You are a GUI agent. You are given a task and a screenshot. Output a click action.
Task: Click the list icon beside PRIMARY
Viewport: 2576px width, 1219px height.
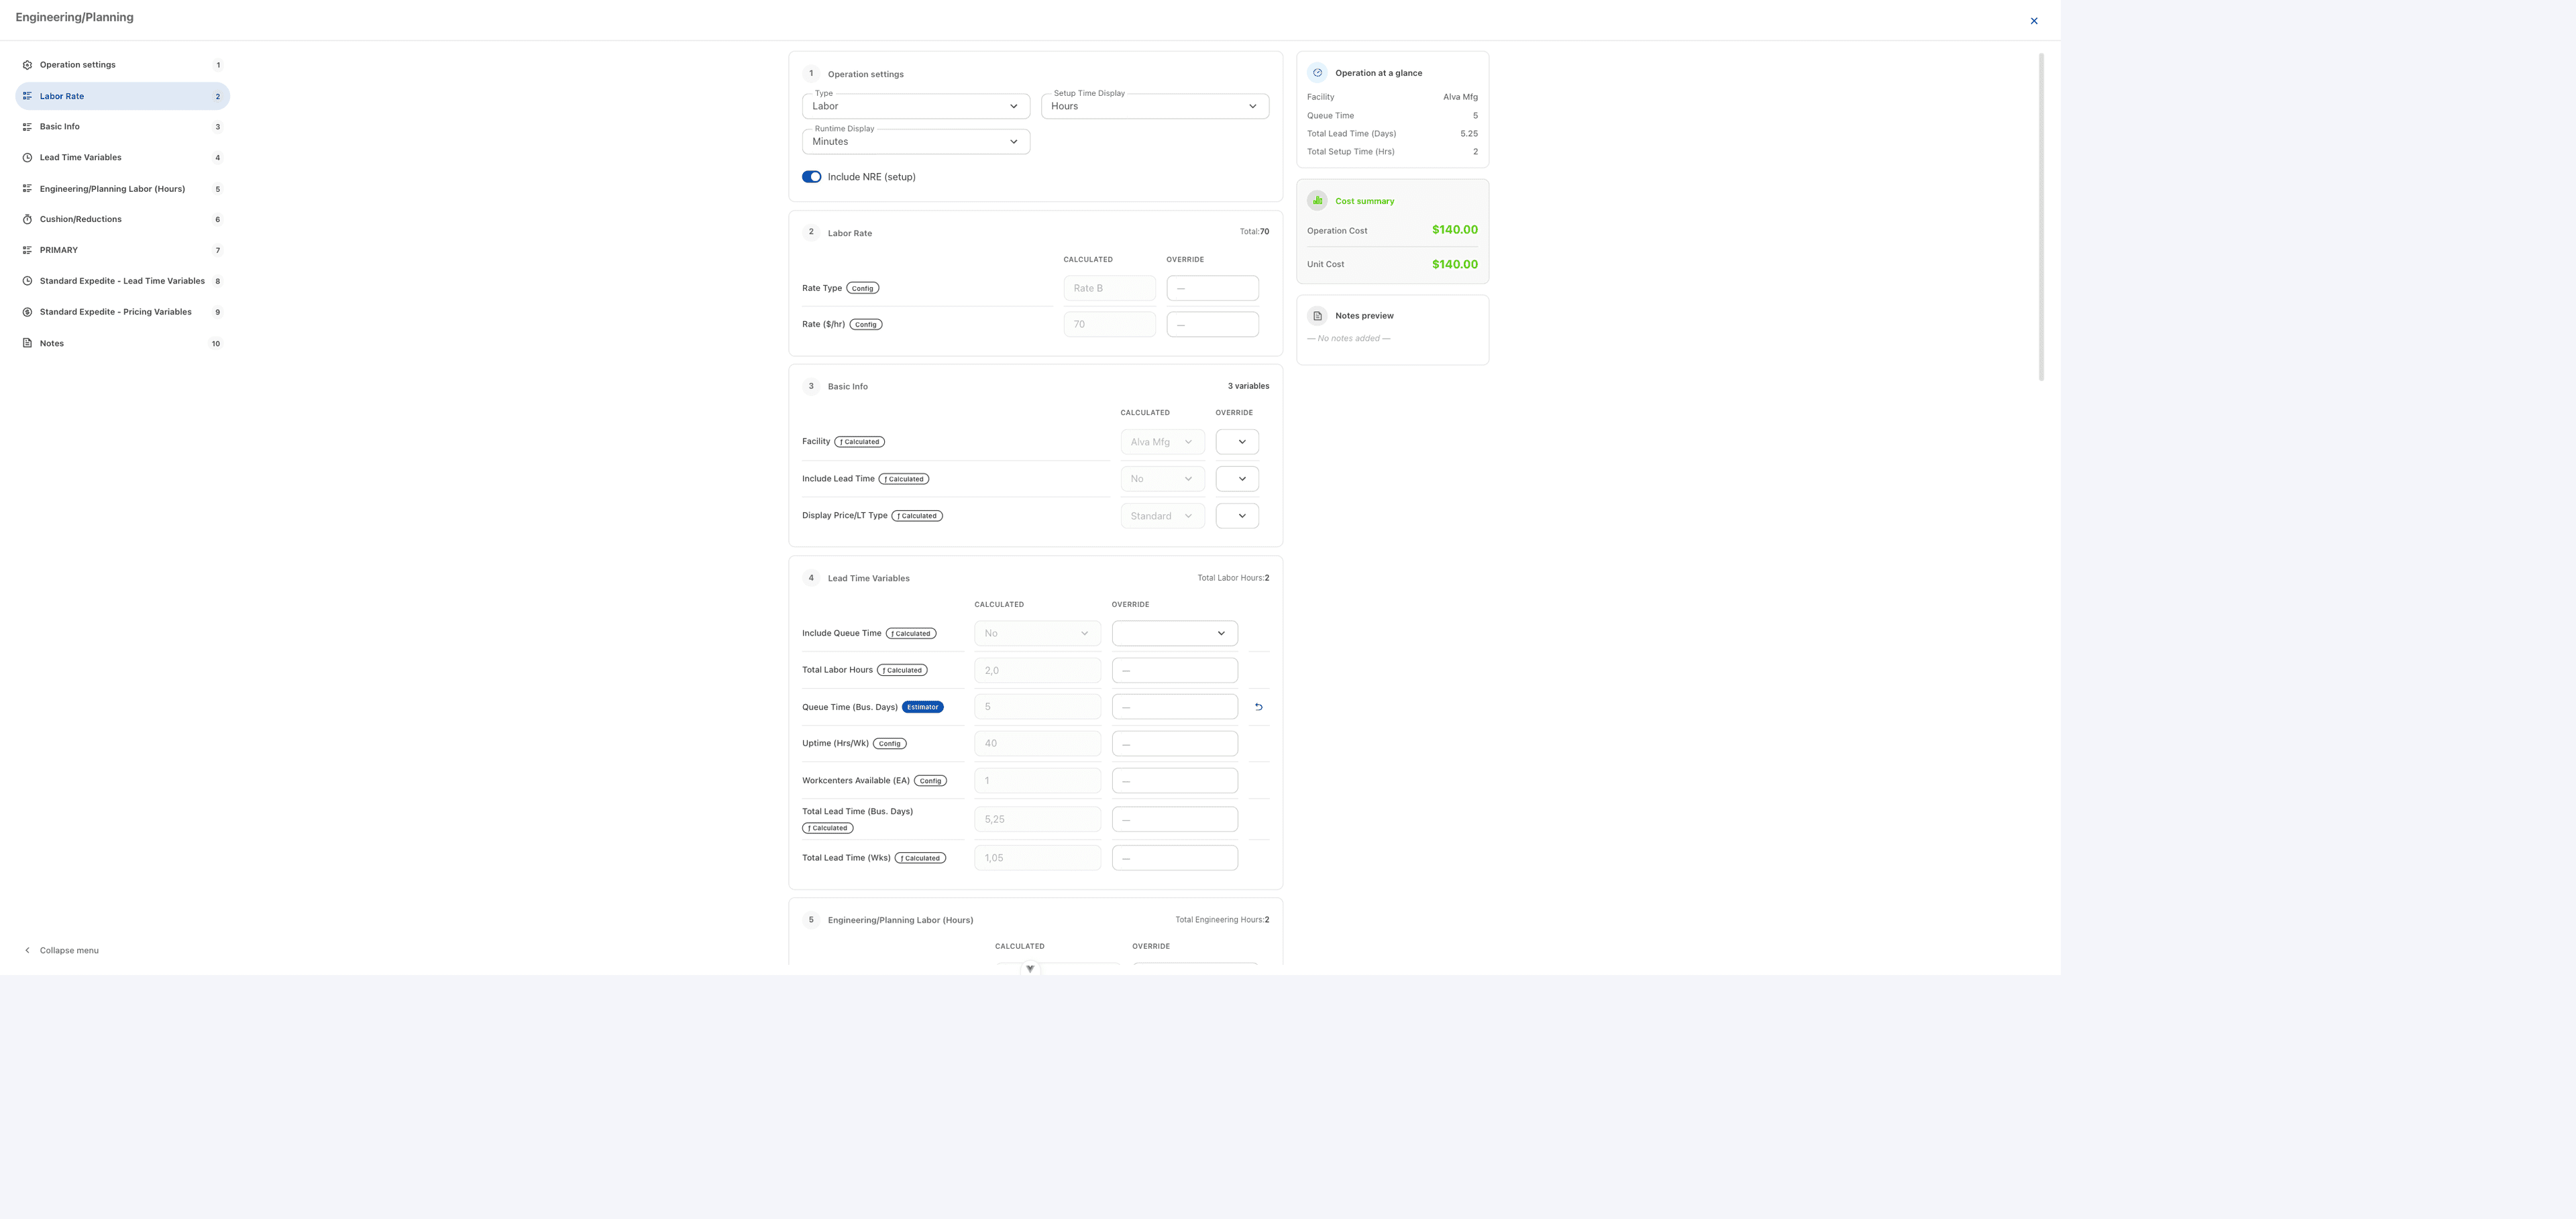point(27,251)
